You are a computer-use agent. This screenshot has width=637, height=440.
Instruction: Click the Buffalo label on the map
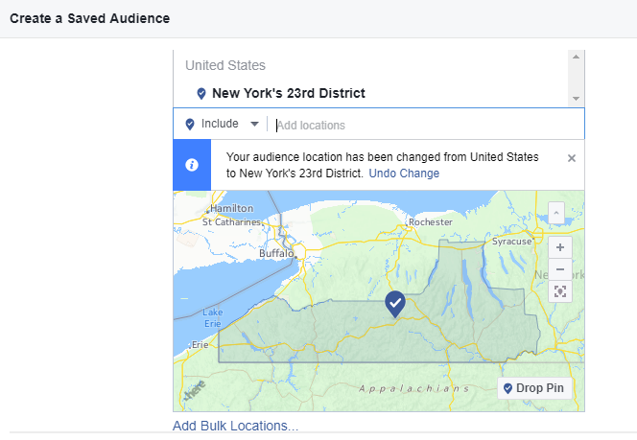pyautogui.click(x=276, y=253)
